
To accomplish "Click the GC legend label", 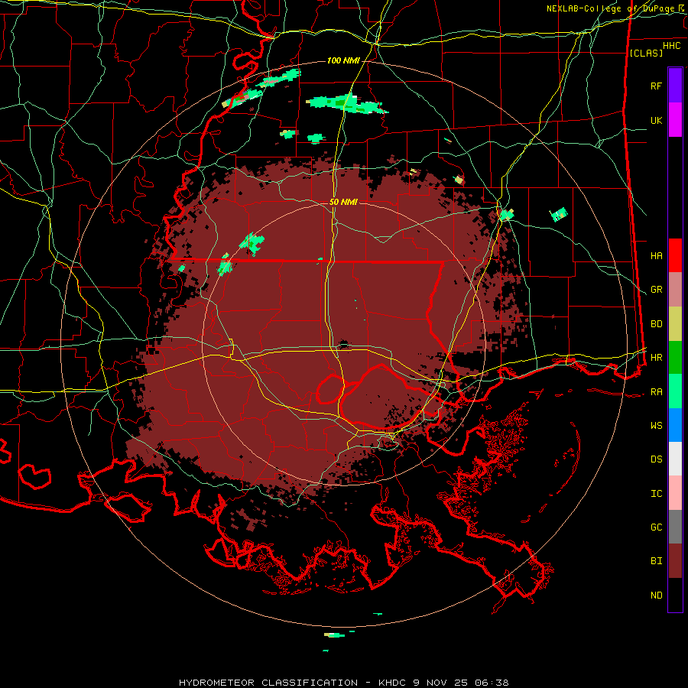I will point(656,527).
